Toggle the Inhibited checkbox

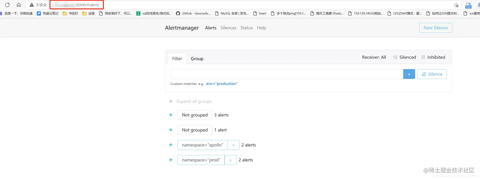[x=423, y=57]
